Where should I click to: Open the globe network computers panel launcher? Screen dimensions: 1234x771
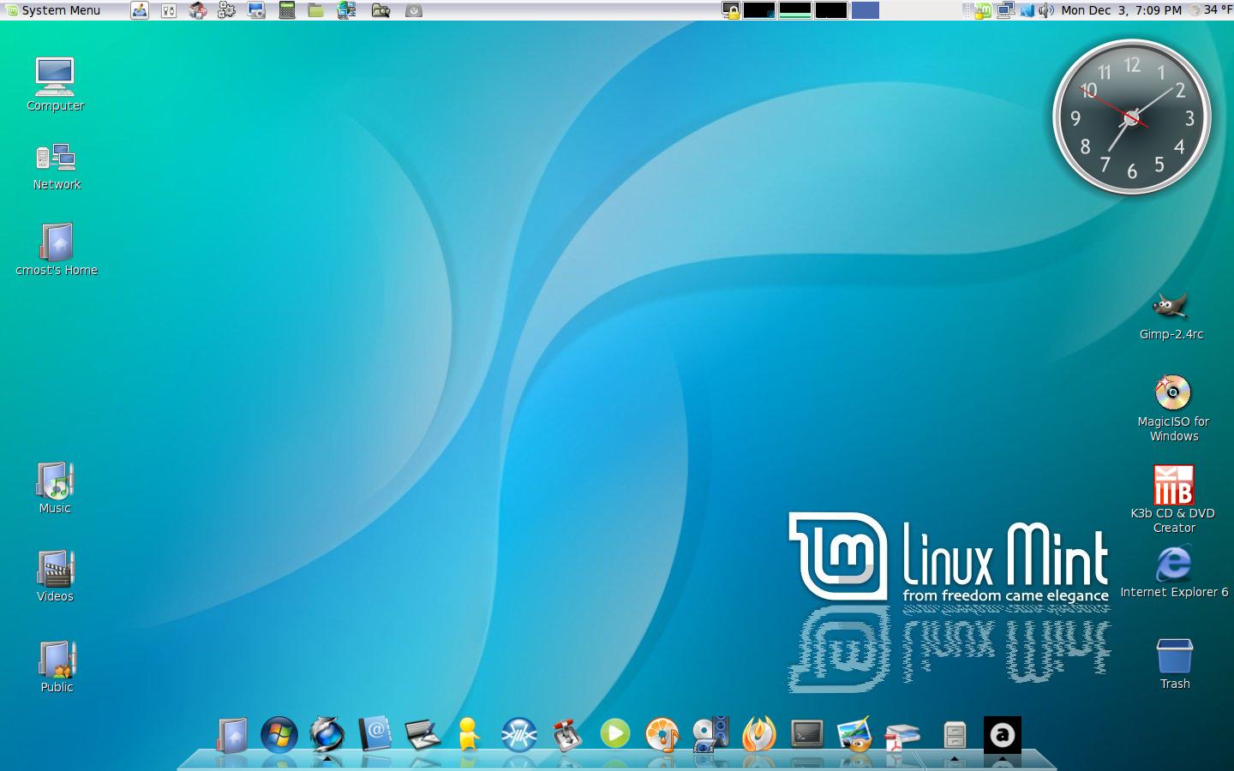click(x=347, y=10)
